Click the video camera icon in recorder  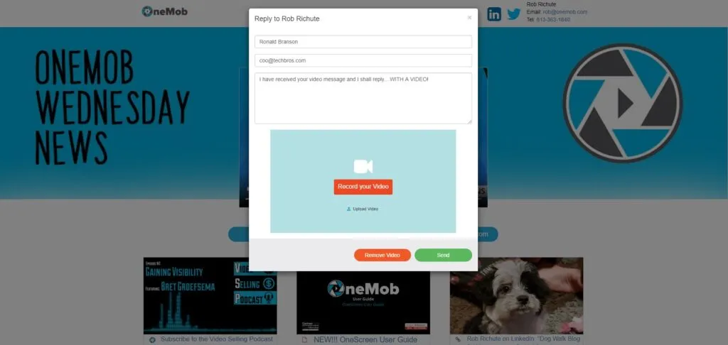coord(363,167)
